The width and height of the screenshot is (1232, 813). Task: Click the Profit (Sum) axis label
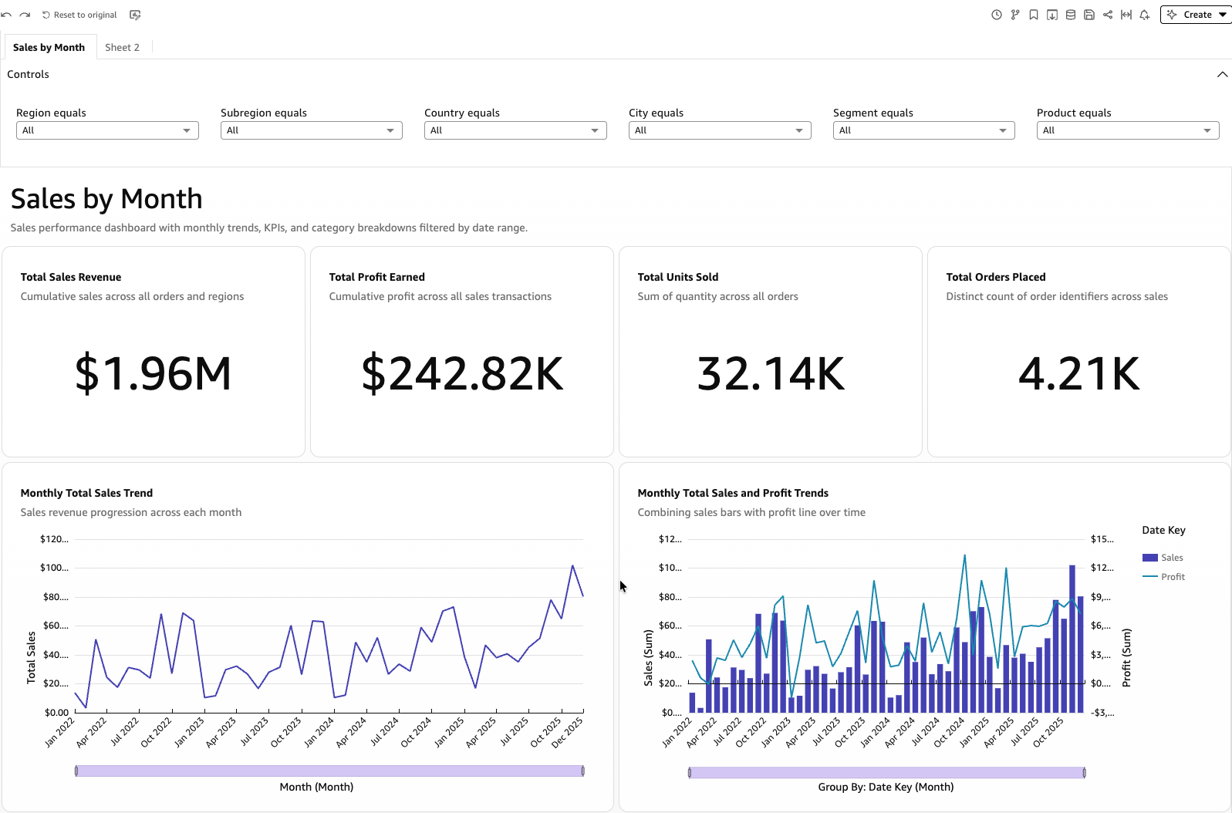point(1126,657)
